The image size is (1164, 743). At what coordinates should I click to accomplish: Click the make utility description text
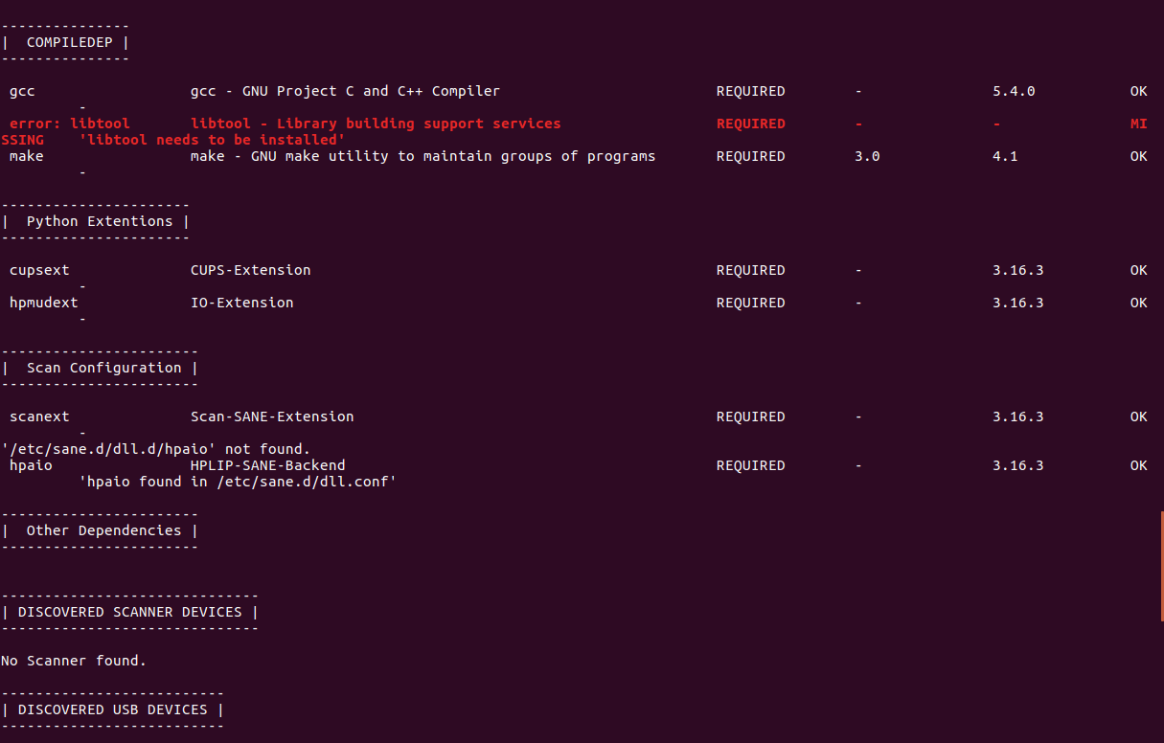pos(422,156)
